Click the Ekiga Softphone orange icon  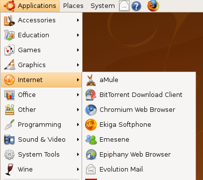point(91,125)
